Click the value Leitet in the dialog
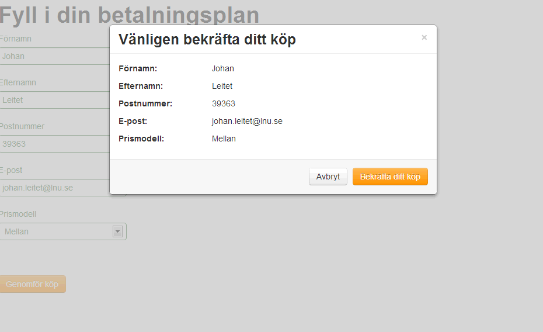The width and height of the screenshot is (543, 332). [222, 86]
